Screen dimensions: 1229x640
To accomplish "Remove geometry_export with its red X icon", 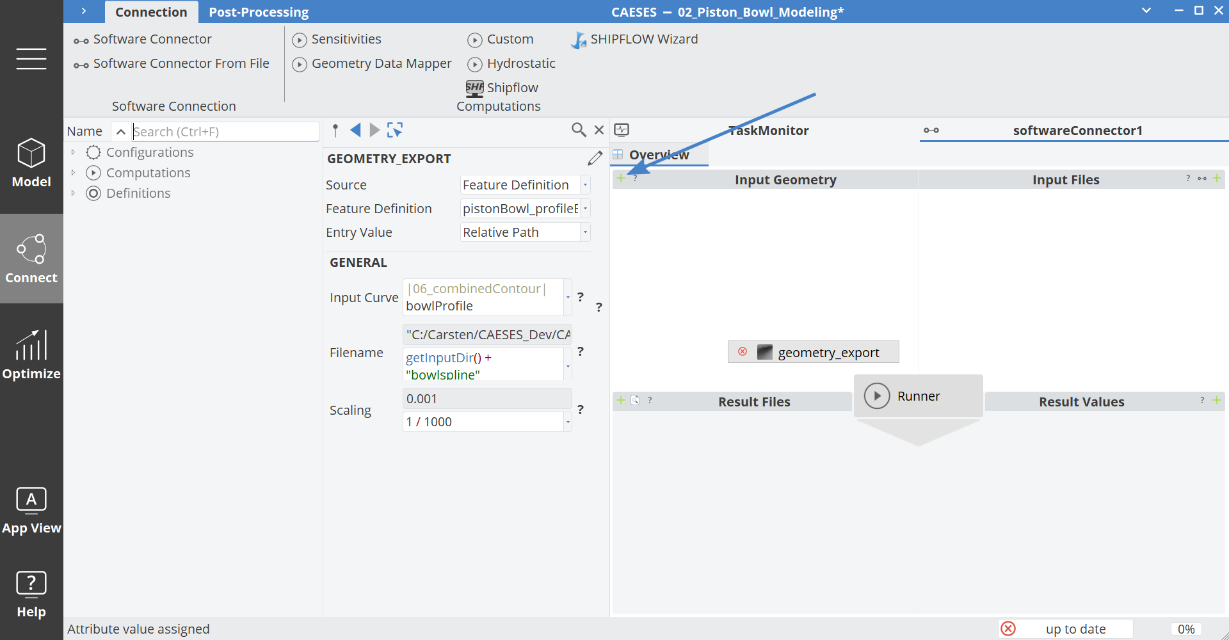I will [x=743, y=352].
